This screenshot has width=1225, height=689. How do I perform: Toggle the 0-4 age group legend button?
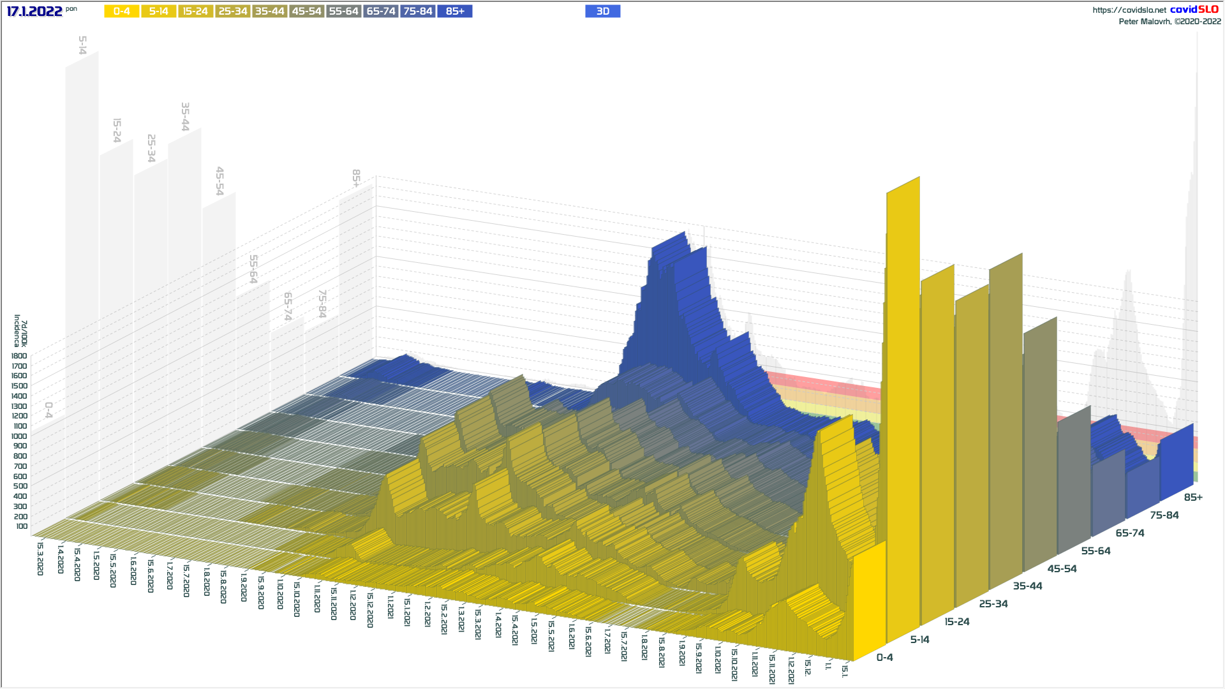coord(121,11)
